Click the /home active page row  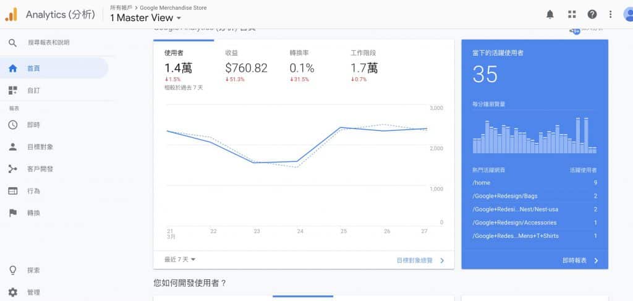(535, 183)
